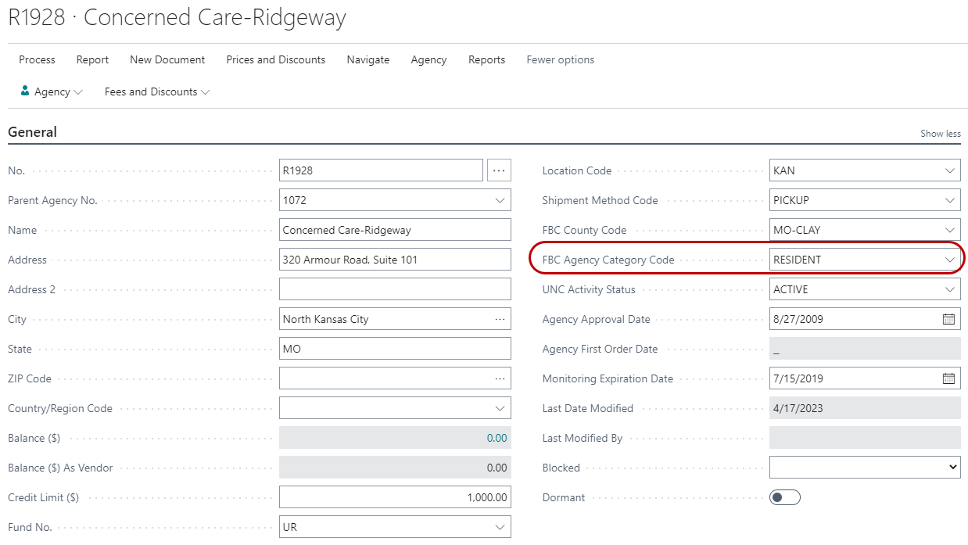Expand the Blocked dropdown list
The image size is (968, 545).
pyautogui.click(x=952, y=468)
